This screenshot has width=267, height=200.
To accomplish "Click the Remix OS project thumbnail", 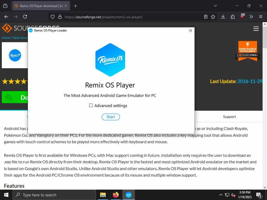I will click(15, 55).
